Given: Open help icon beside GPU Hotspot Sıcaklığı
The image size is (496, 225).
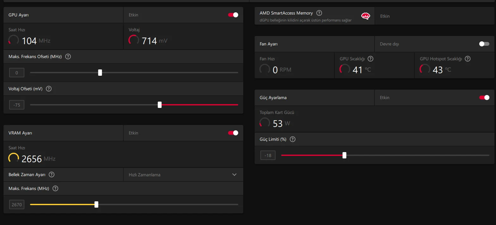Looking at the screenshot, I should tap(468, 59).
